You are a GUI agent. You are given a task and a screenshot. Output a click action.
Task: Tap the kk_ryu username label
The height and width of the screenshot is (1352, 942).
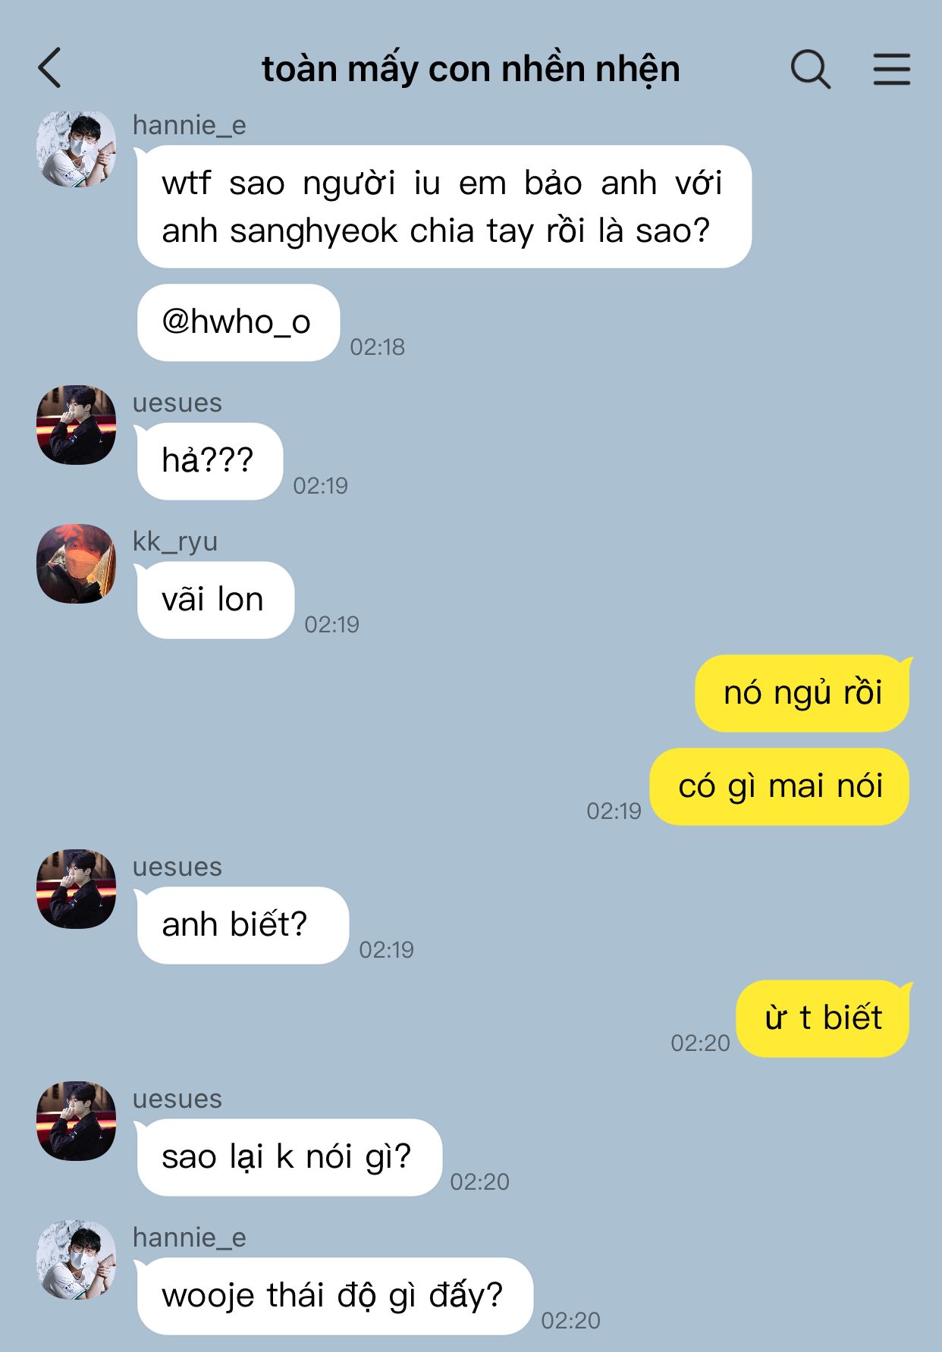tap(175, 541)
